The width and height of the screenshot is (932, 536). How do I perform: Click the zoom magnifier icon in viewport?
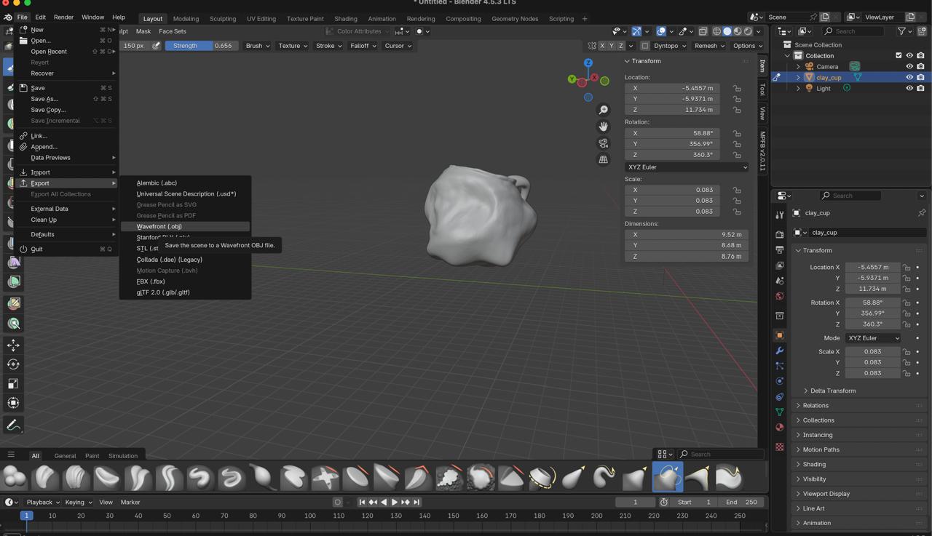(x=603, y=110)
